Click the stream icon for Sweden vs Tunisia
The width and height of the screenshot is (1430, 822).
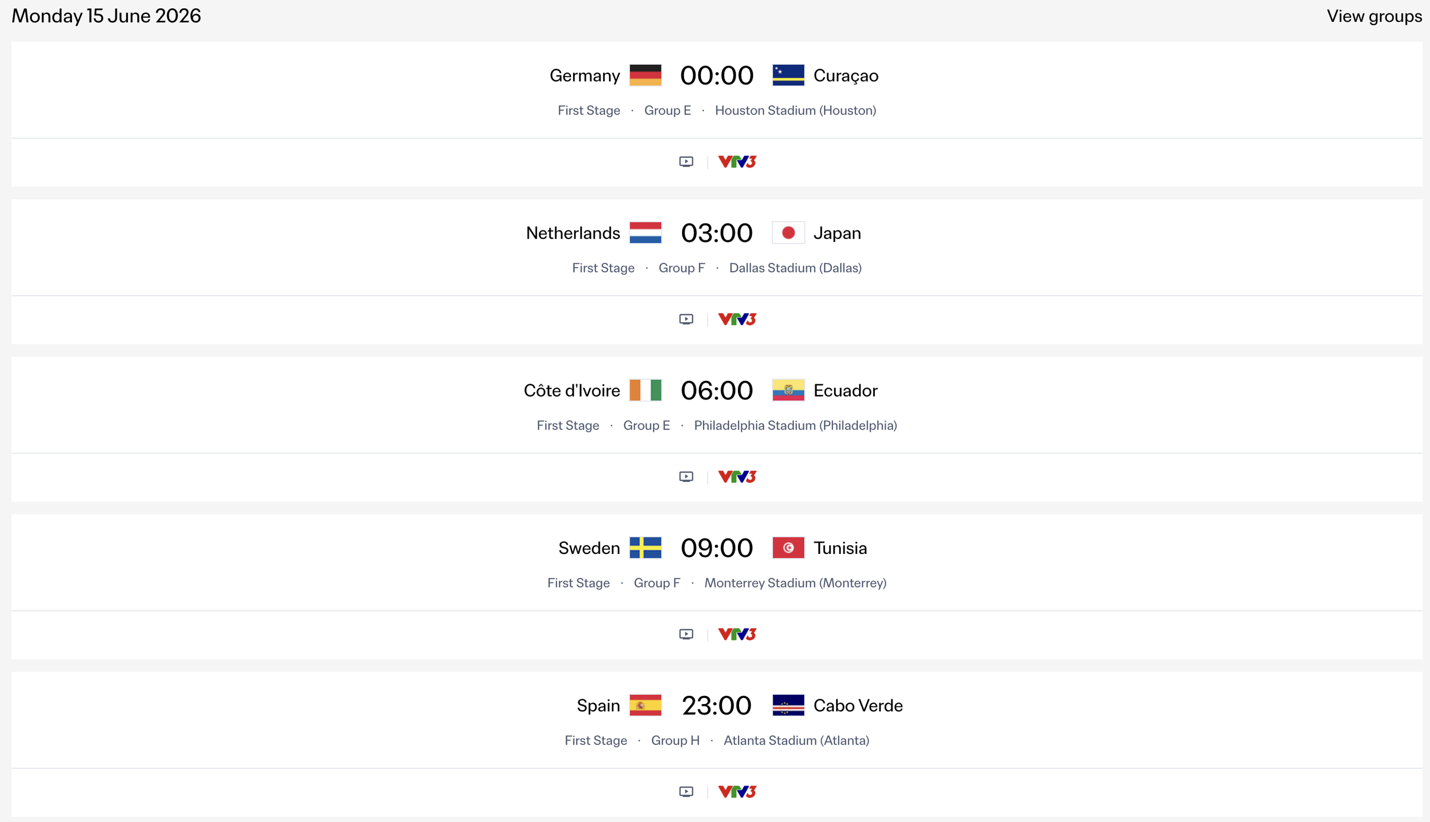pos(685,633)
